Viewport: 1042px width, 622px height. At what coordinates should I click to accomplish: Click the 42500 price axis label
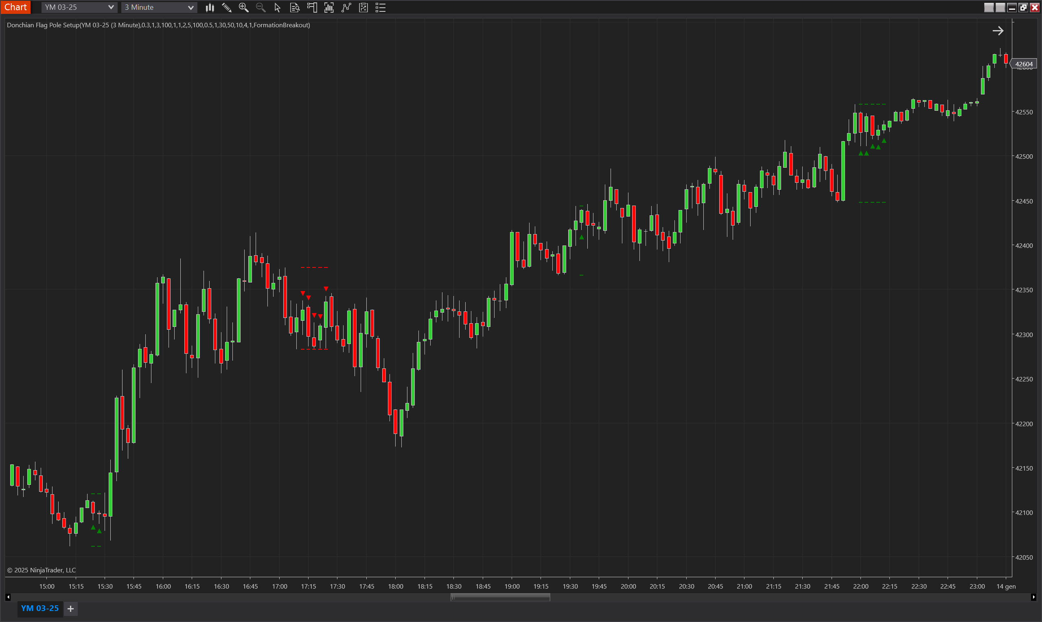point(1024,156)
